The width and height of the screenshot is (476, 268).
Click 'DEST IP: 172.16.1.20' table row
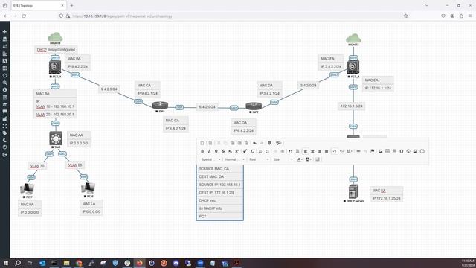coord(220,192)
